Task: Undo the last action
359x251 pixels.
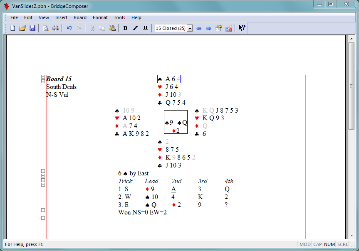Action: coord(69,28)
